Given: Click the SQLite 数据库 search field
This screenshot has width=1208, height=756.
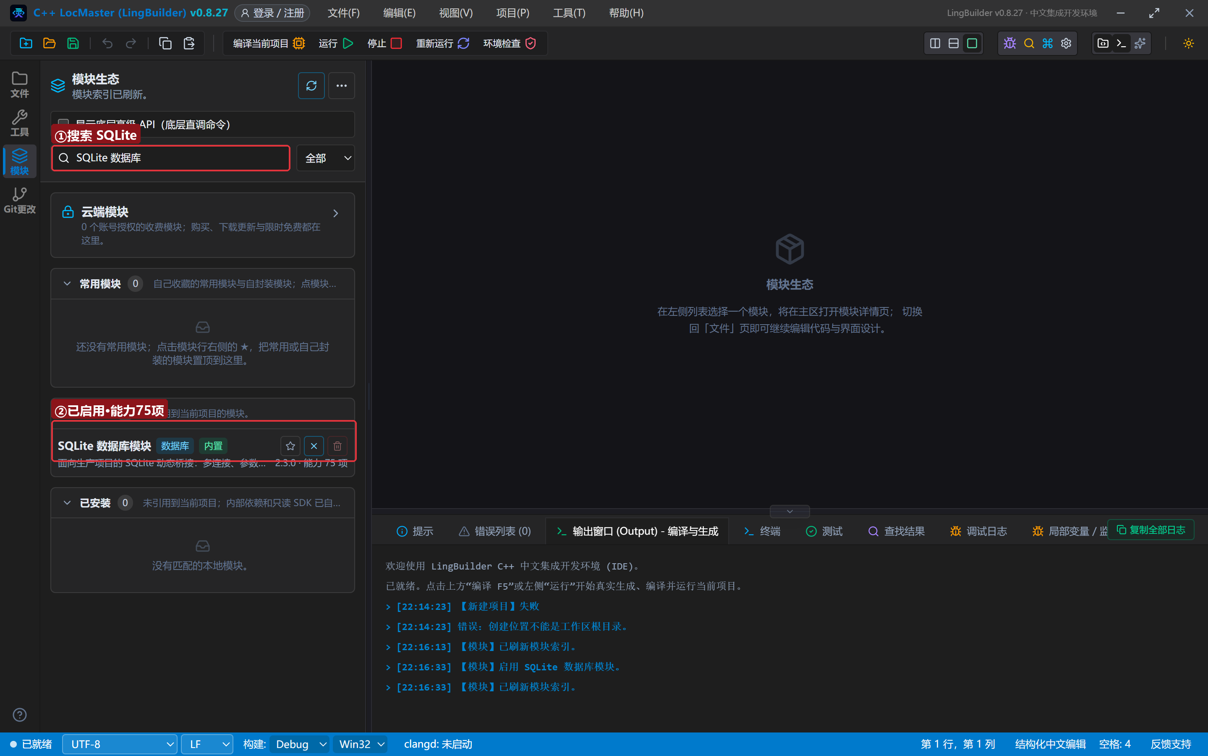Looking at the screenshot, I should coord(171,158).
